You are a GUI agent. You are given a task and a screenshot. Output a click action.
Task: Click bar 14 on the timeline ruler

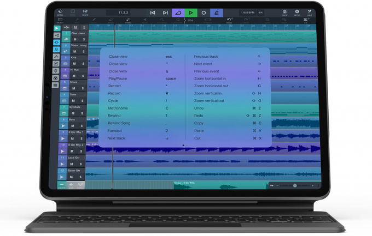[x=143, y=26]
